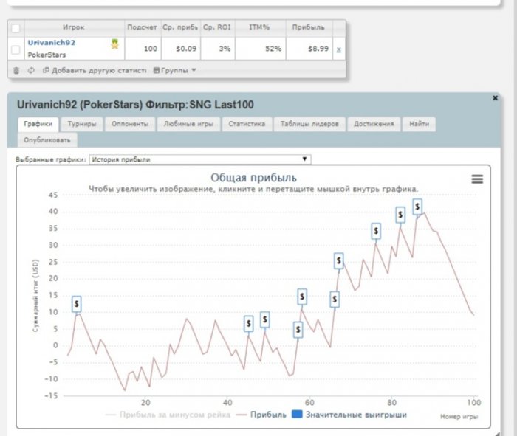Sort by the ITM% column header
The image size is (517, 436).
click(x=260, y=27)
